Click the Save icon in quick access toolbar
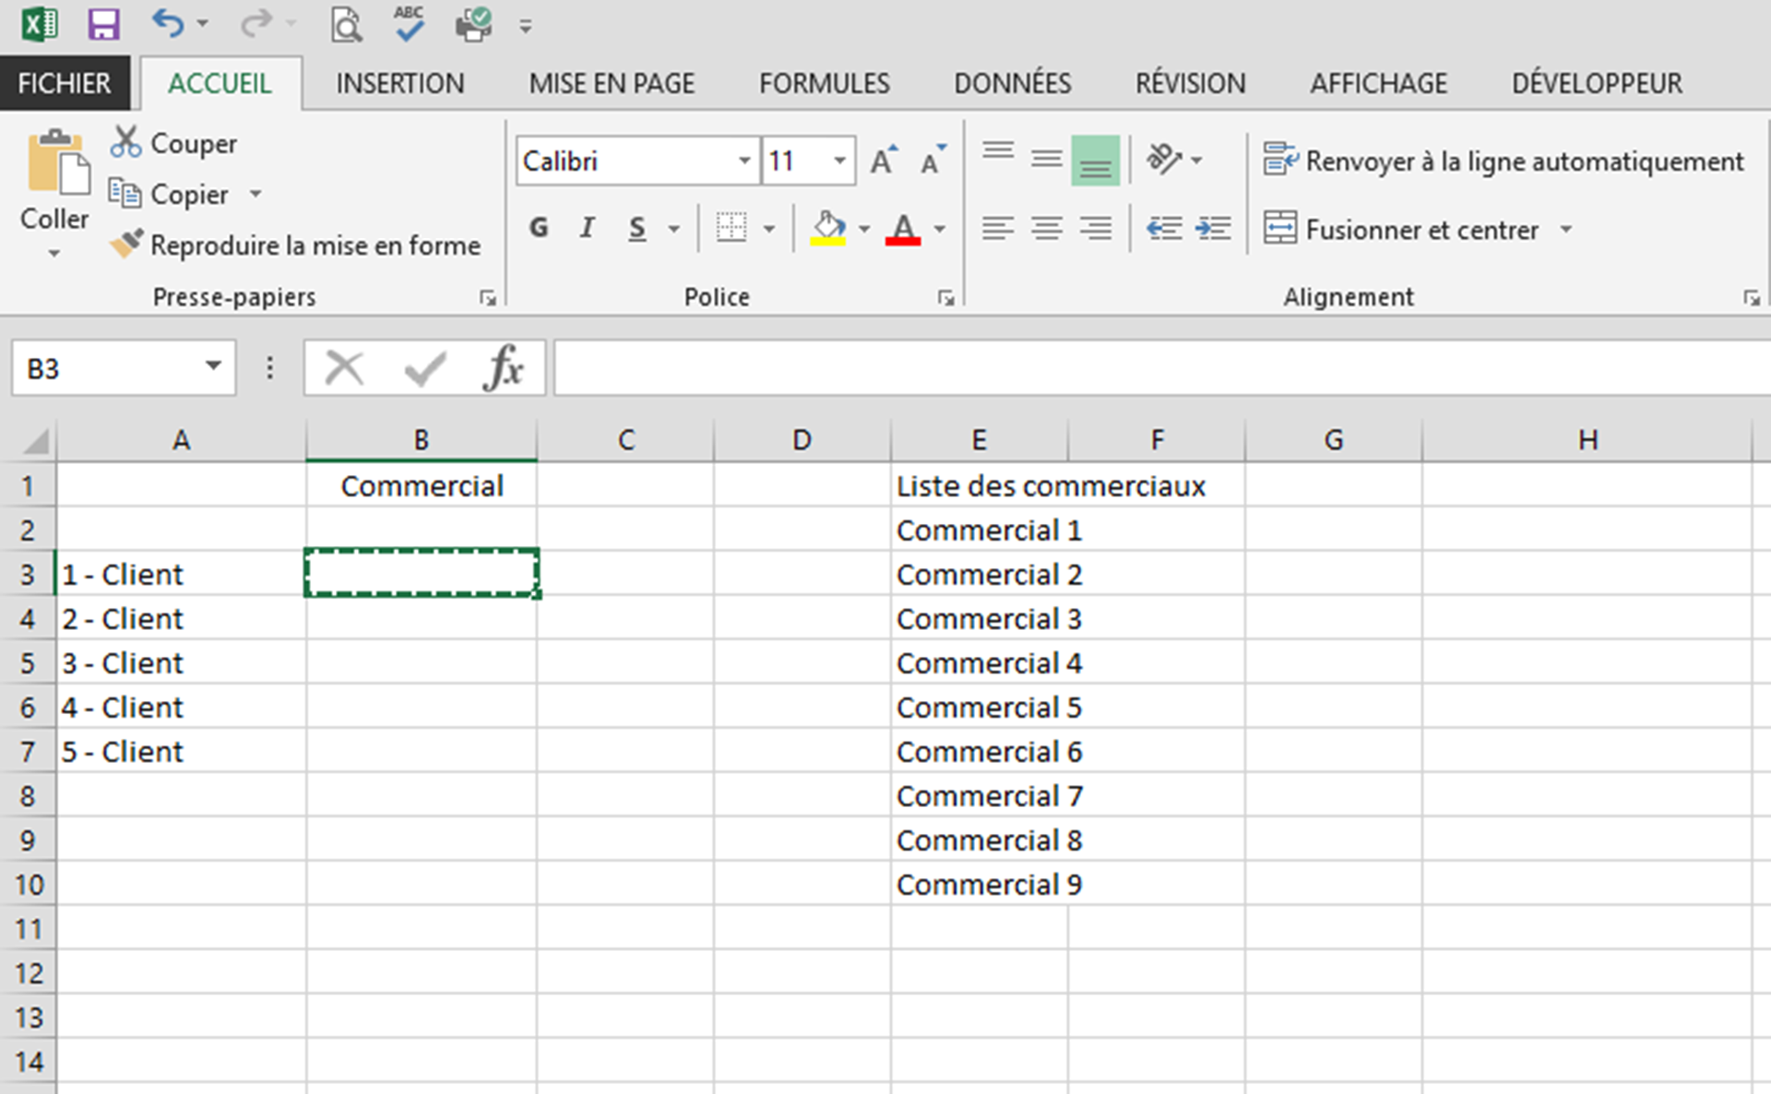 (103, 24)
